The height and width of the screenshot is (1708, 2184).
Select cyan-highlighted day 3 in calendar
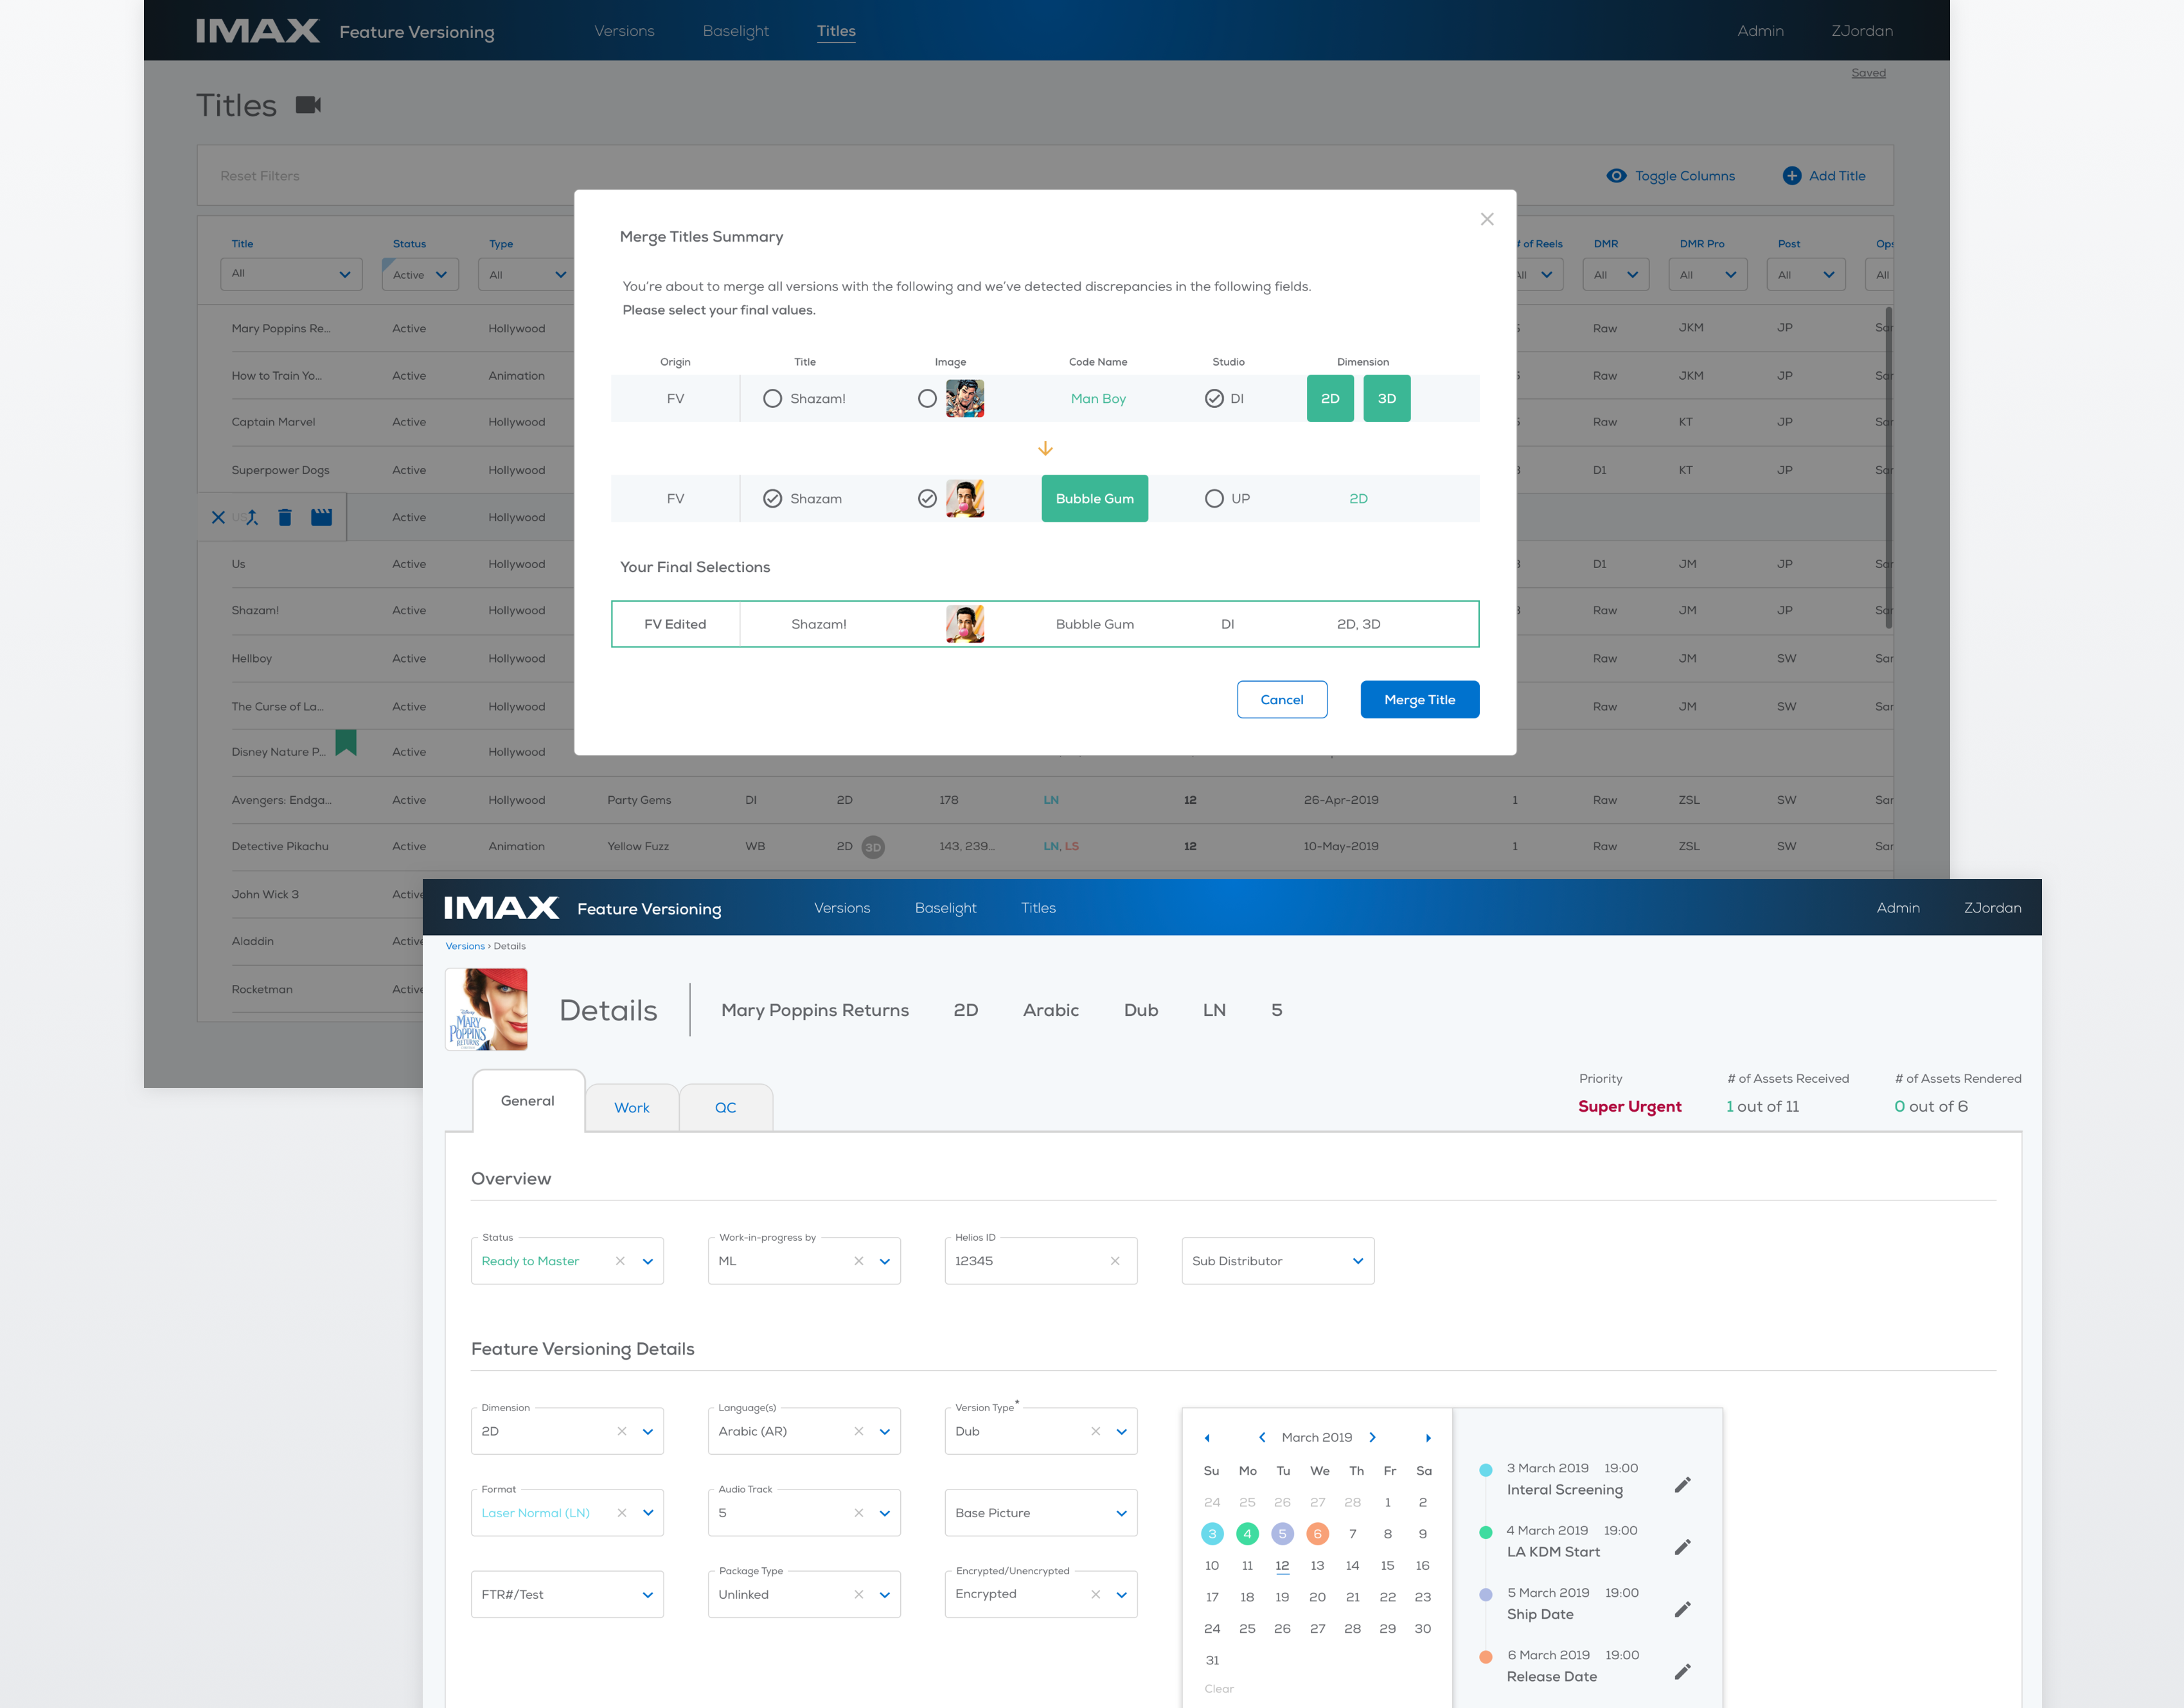click(1212, 1534)
